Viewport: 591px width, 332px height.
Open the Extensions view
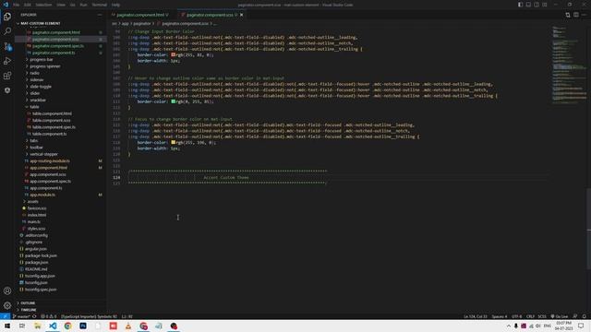click(7, 76)
